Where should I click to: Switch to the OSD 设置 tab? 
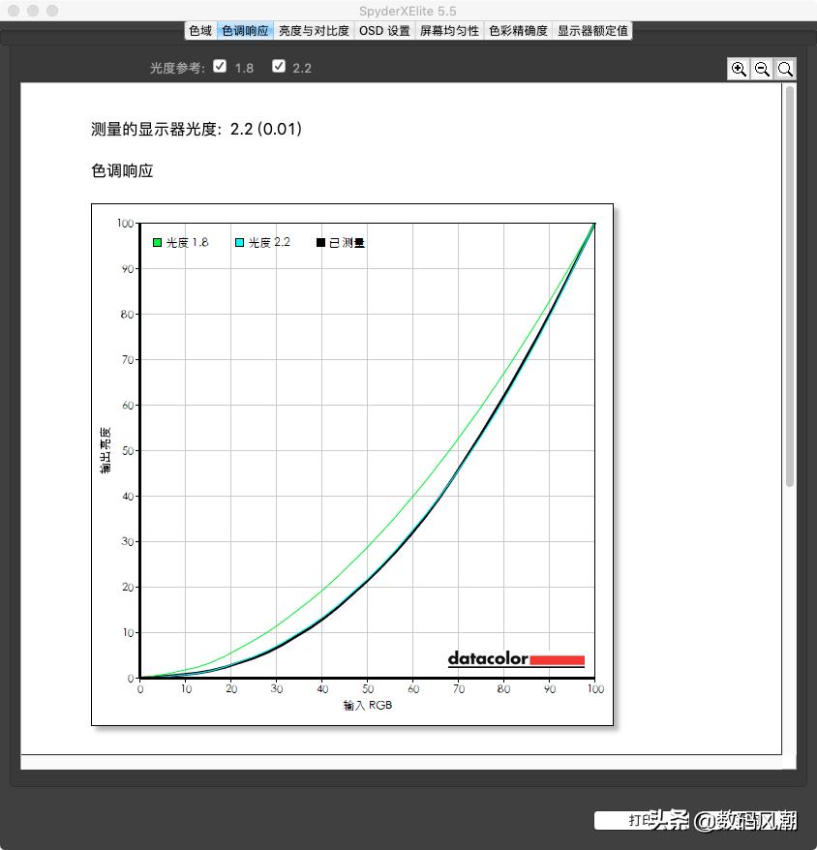(384, 30)
